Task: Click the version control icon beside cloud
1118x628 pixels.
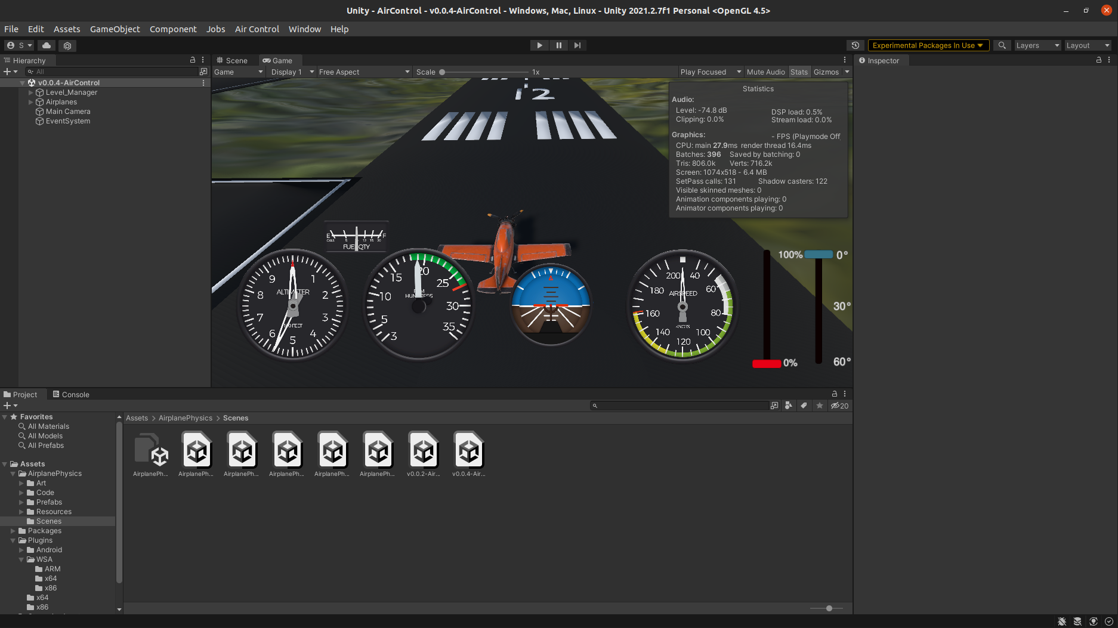Action: (x=67, y=45)
